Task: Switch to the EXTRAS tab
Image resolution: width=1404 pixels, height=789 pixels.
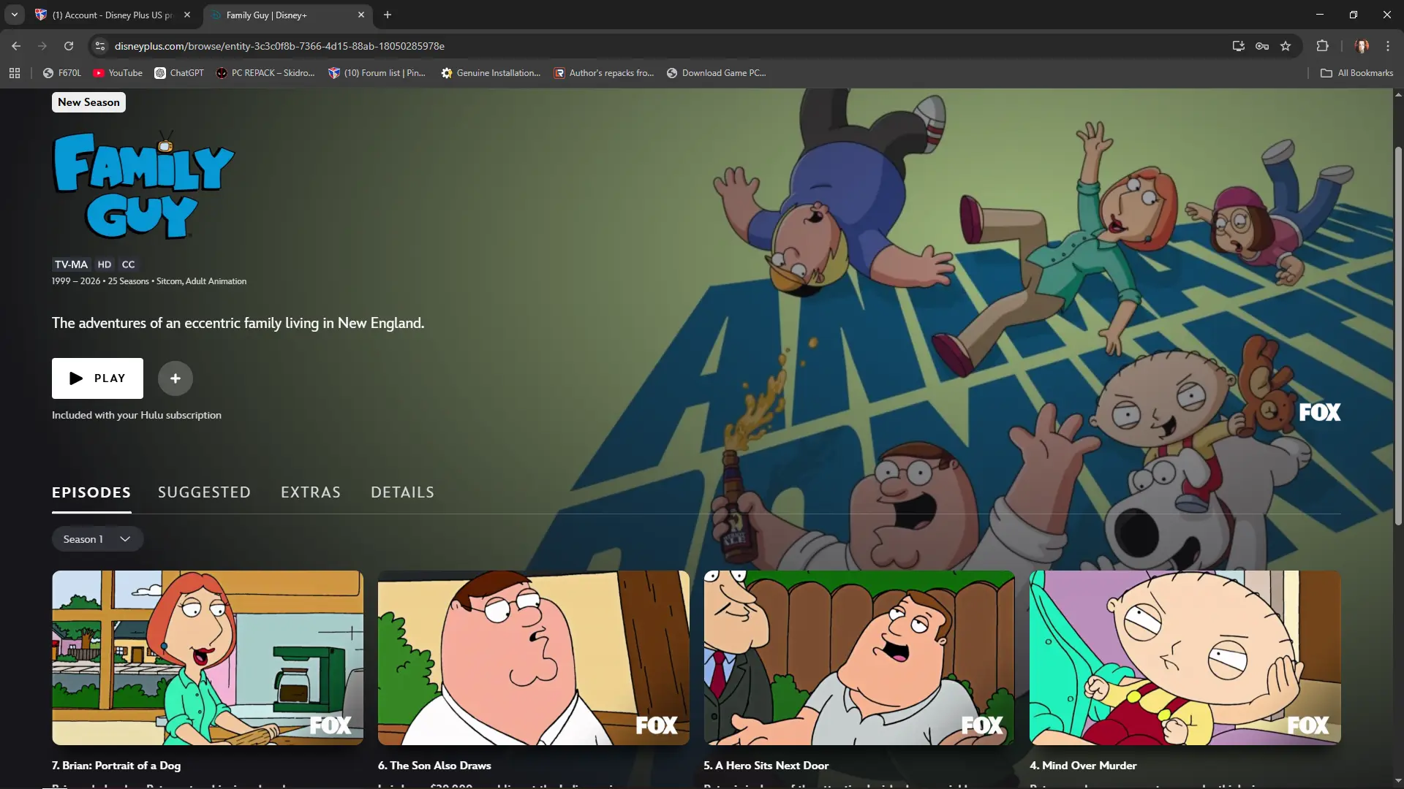Action: click(x=311, y=492)
